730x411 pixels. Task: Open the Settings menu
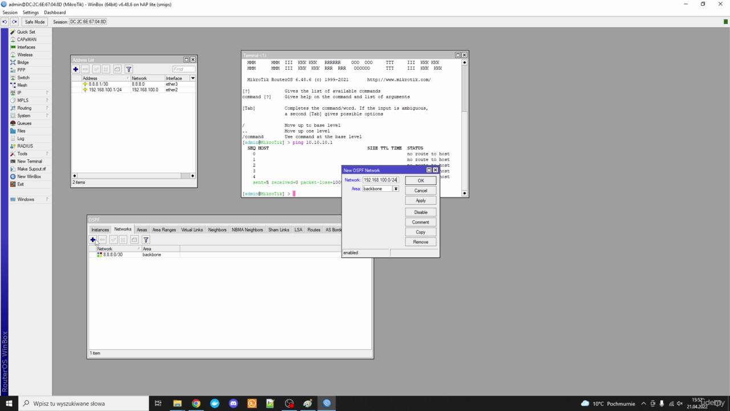click(x=31, y=13)
